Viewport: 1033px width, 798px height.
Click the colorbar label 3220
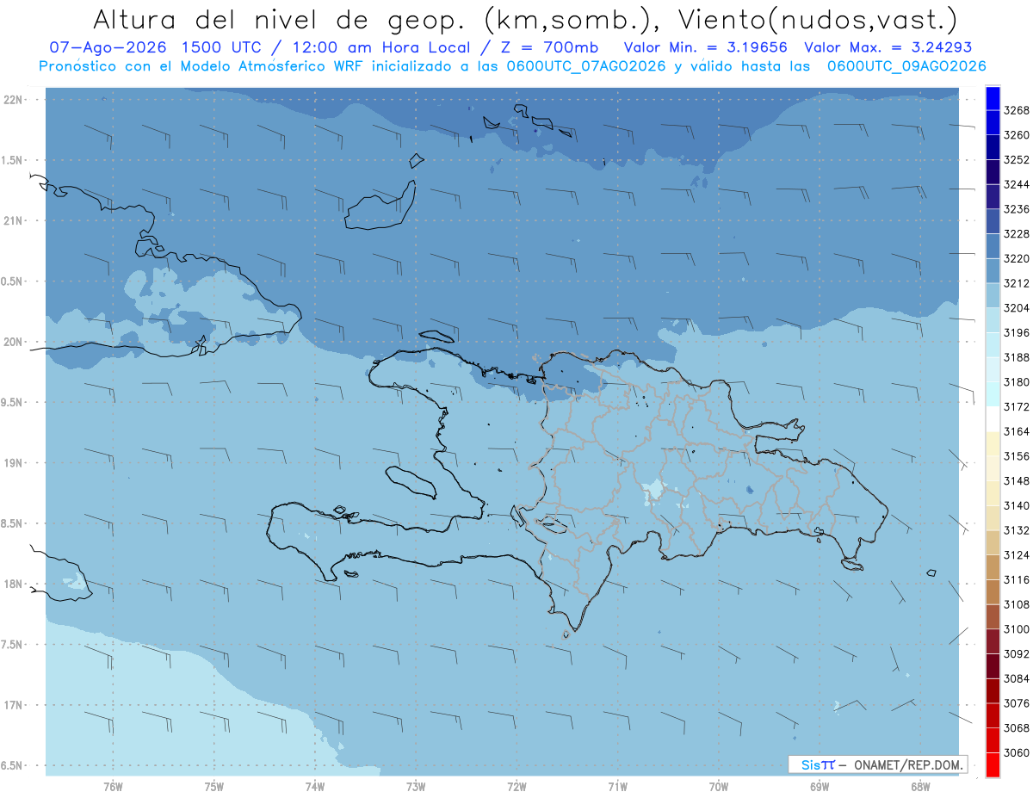(x=1016, y=259)
